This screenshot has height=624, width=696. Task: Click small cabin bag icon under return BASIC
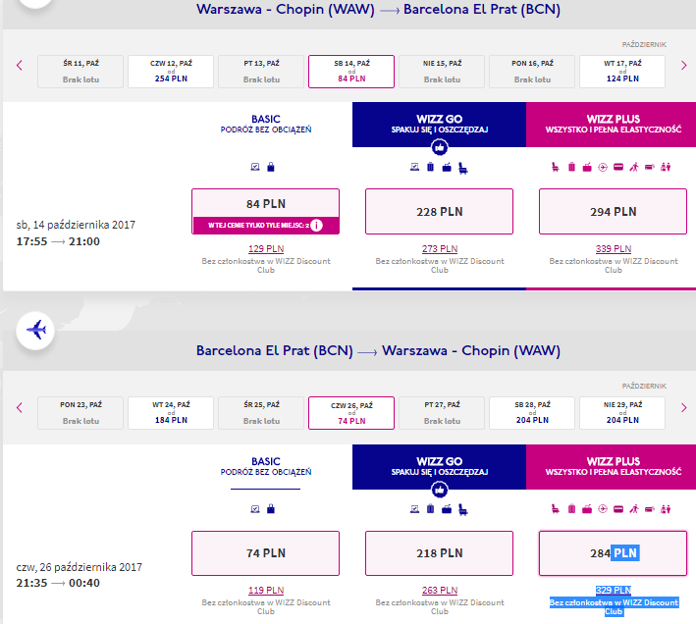pyautogui.click(x=271, y=508)
